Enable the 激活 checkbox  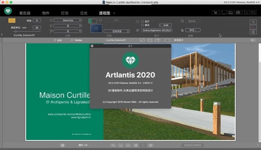click(x=142, y=25)
